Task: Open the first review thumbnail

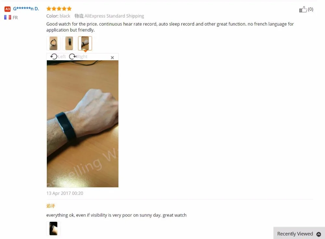Action: tap(54, 43)
